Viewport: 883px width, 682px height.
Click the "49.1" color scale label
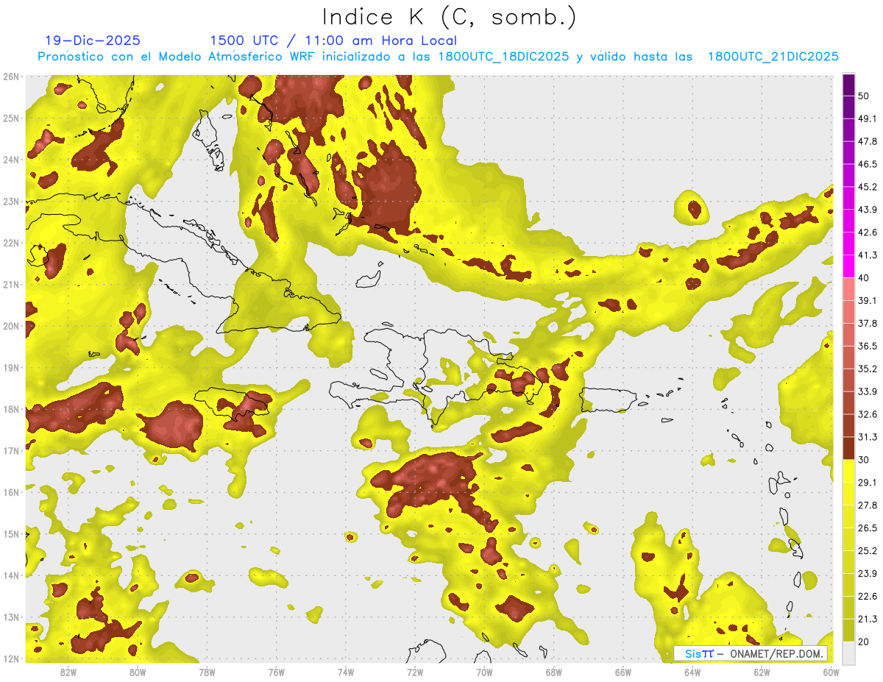[867, 118]
